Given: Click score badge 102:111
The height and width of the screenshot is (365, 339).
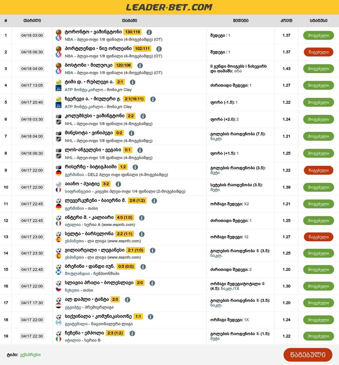Looking at the screenshot, I should click(x=142, y=48).
